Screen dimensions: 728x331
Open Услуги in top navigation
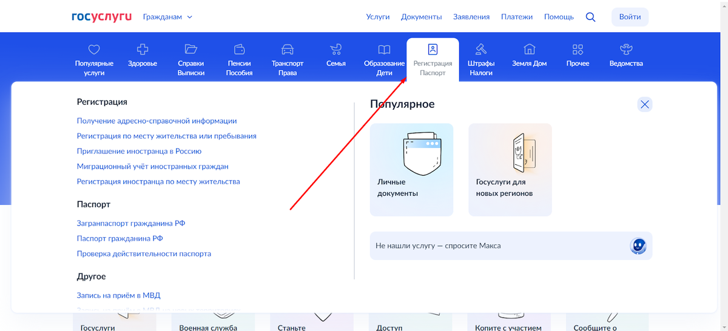[378, 17]
